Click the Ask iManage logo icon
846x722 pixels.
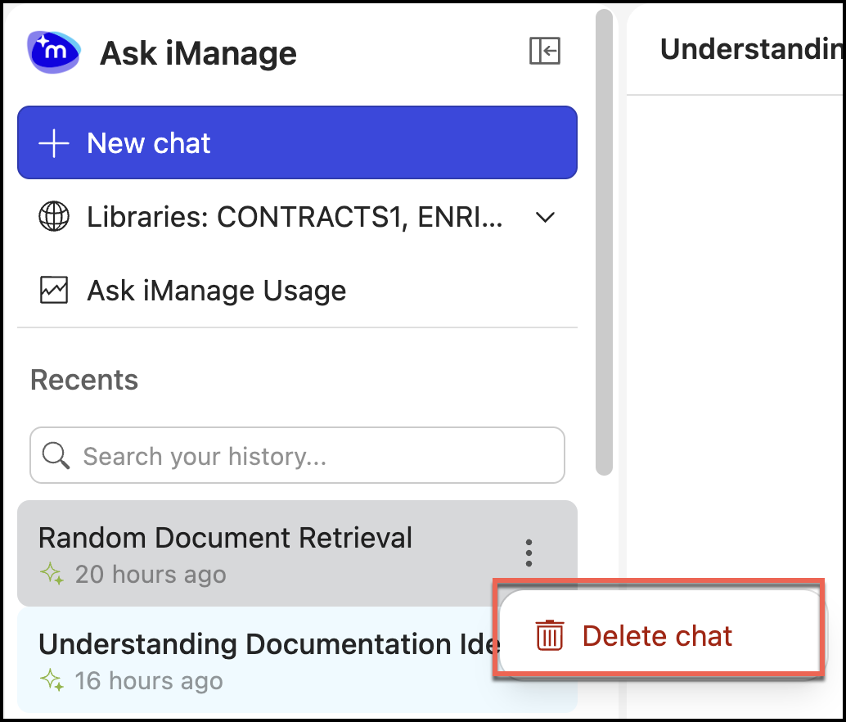(x=54, y=52)
